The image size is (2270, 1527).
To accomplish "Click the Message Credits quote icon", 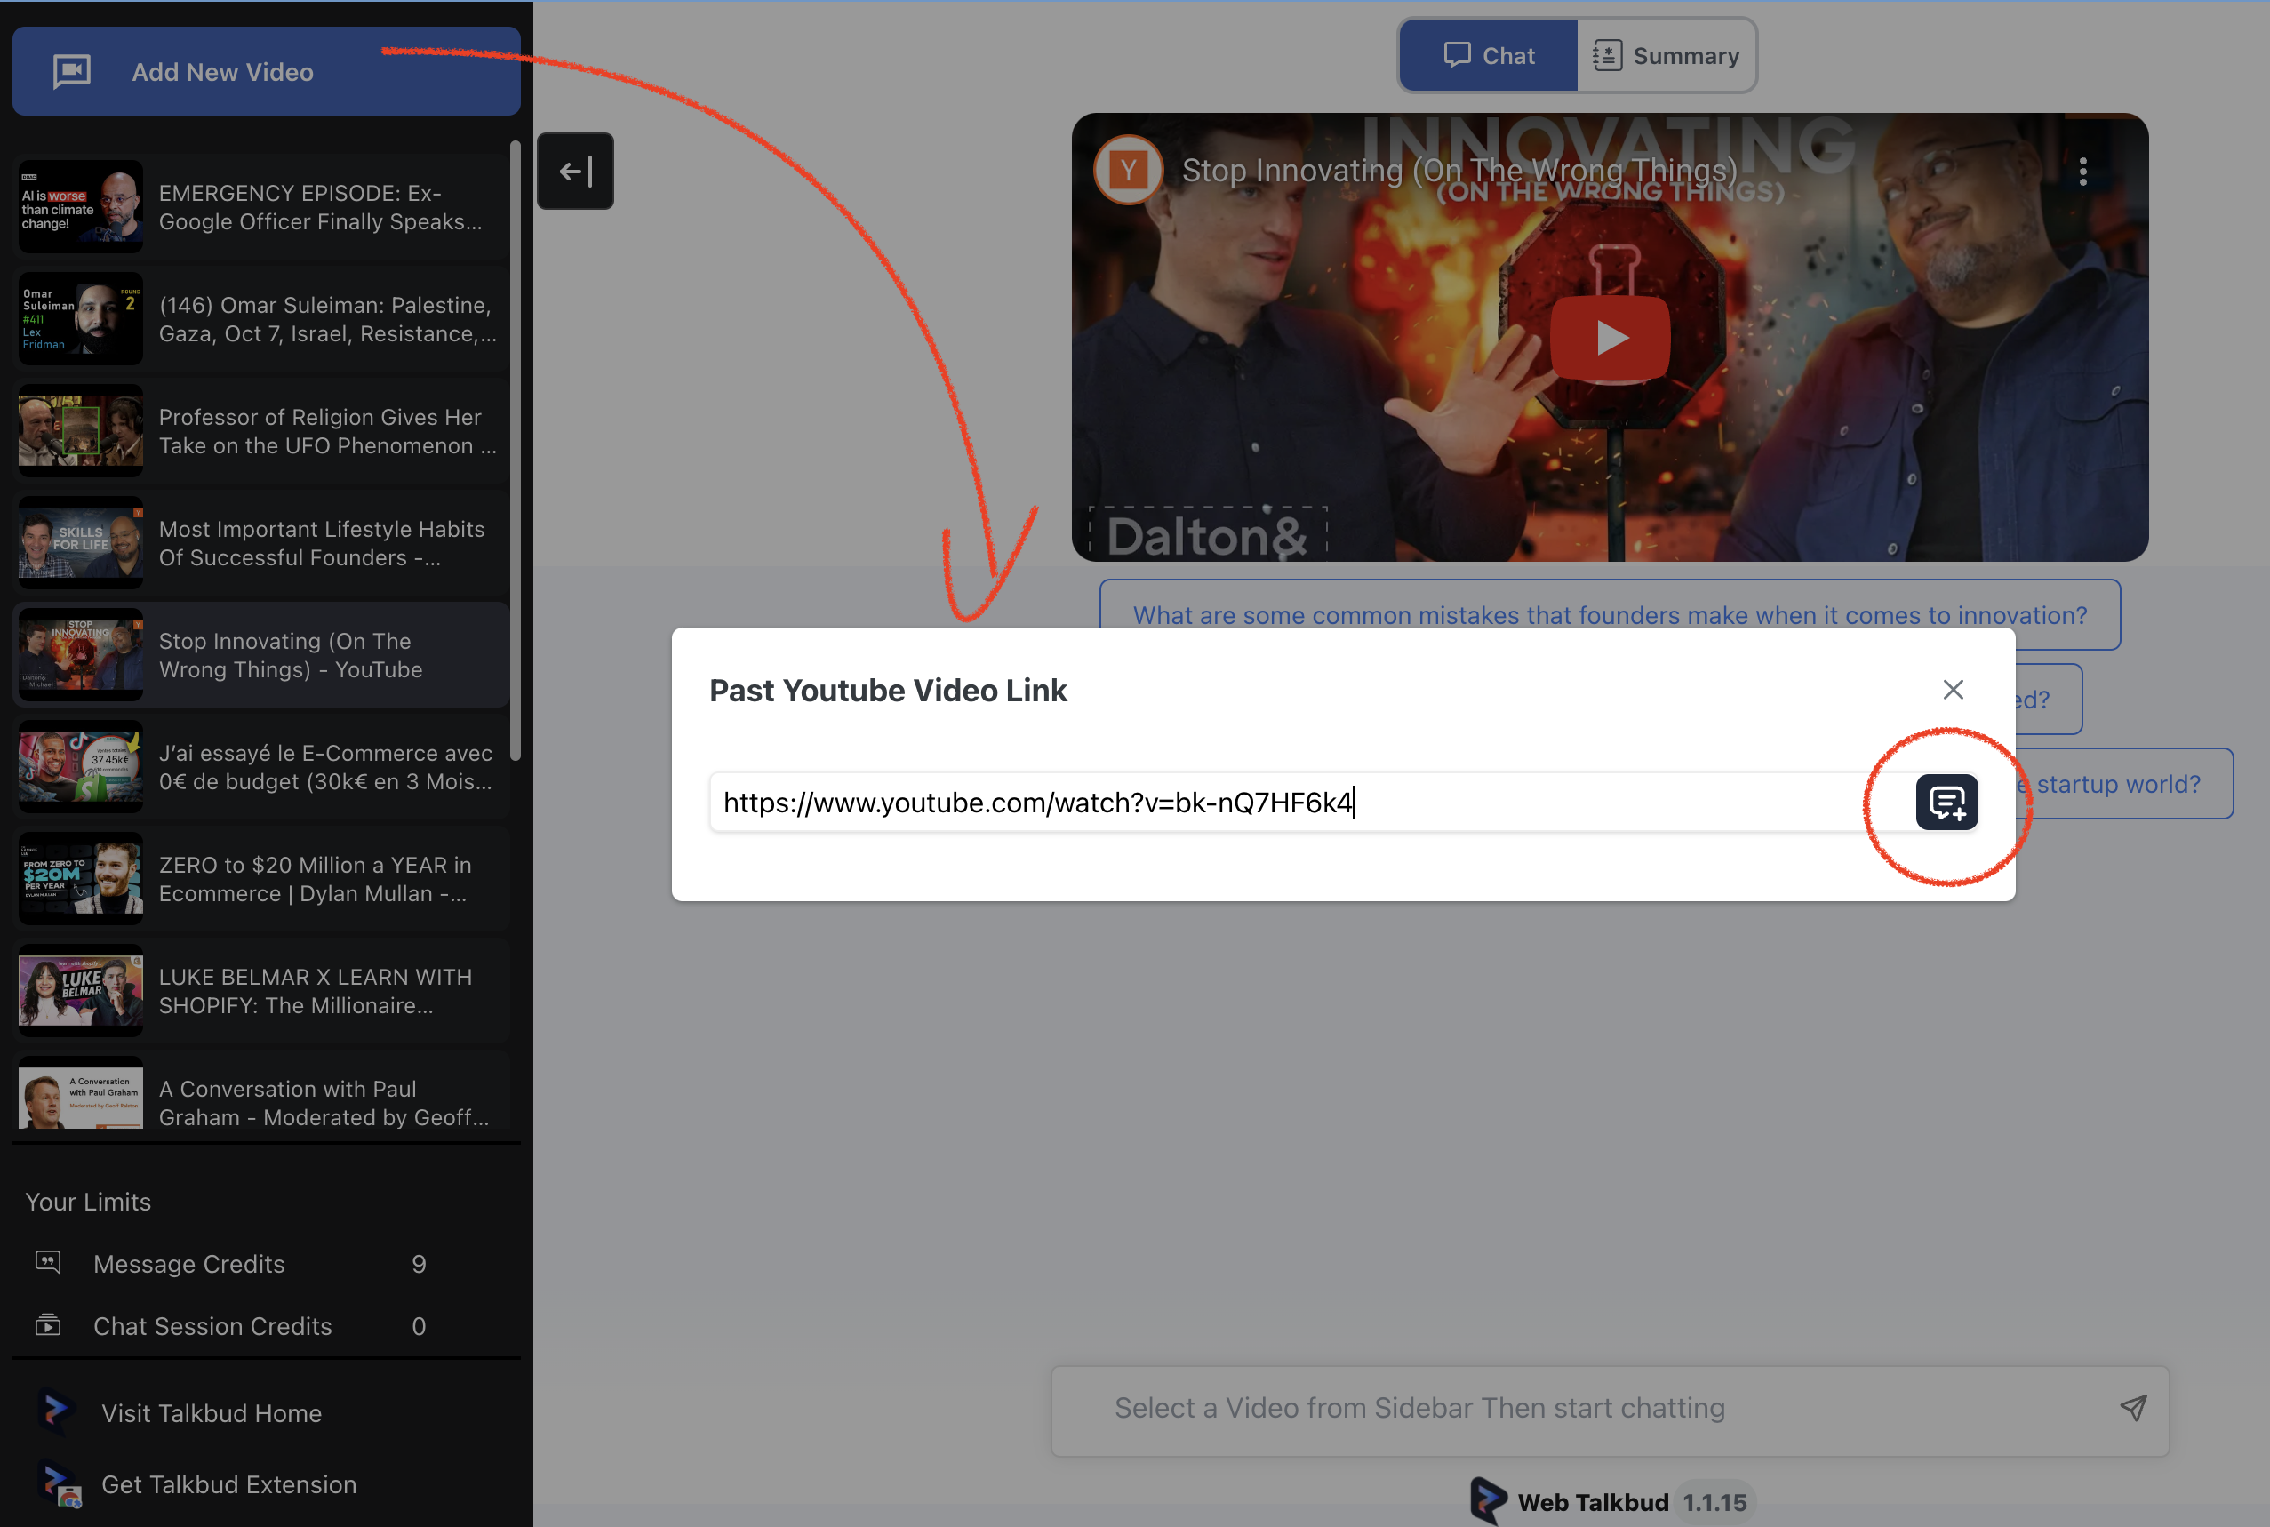I will point(48,1263).
